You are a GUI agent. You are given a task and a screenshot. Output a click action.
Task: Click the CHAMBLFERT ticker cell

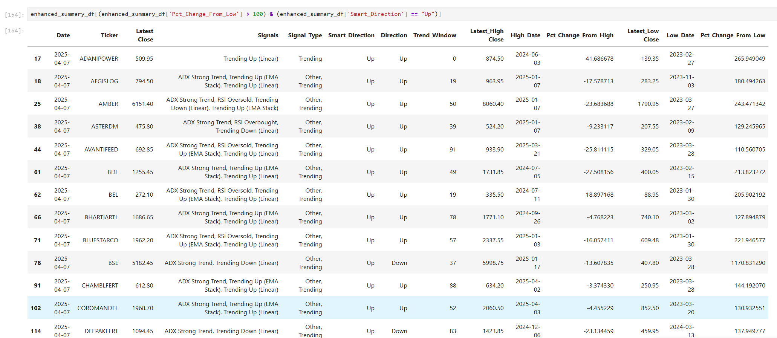click(100, 286)
